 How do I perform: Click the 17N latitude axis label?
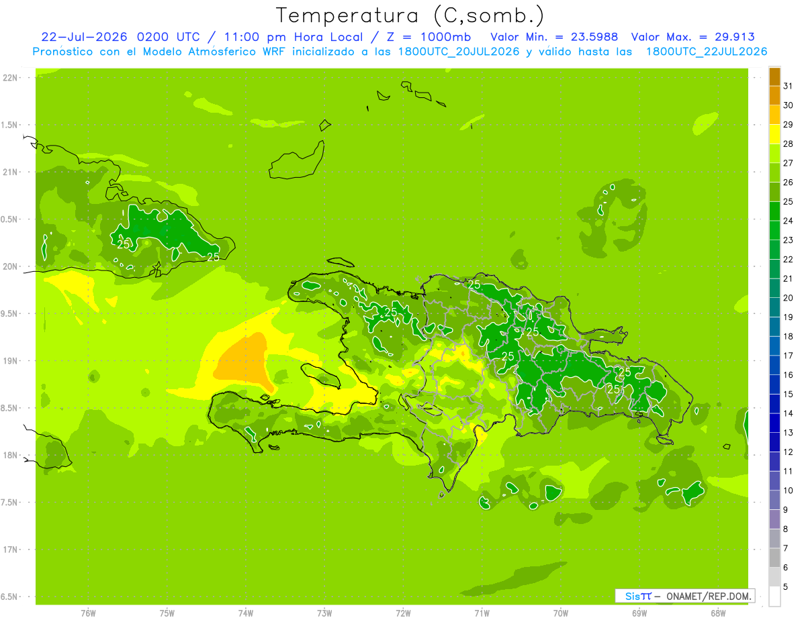pyautogui.click(x=10, y=550)
